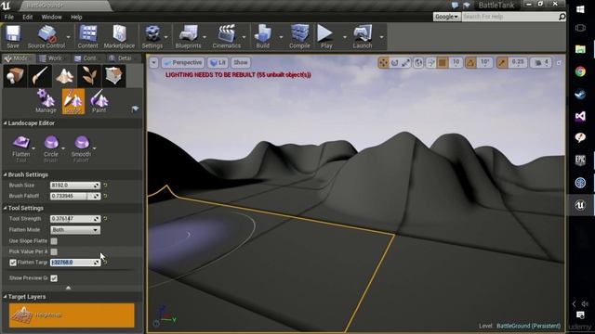Screen dimensions: 595x334
Task: Collapse the Landscape Editor section
Action: pyautogui.click(x=6, y=123)
